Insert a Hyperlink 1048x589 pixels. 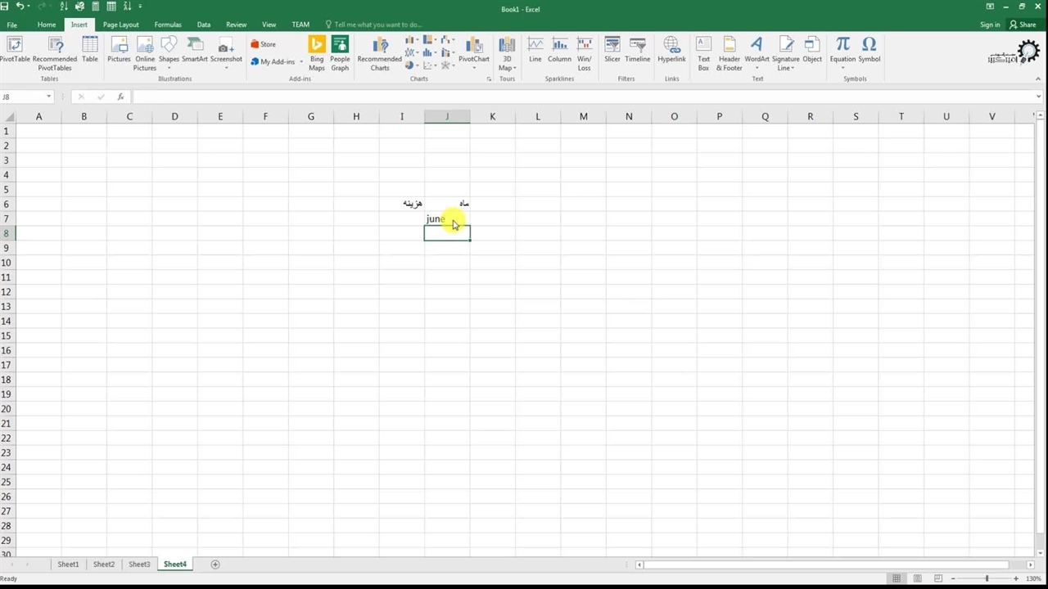click(x=671, y=51)
